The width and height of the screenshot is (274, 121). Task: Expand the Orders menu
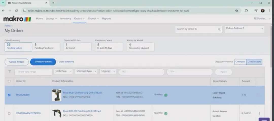click(x=79, y=19)
